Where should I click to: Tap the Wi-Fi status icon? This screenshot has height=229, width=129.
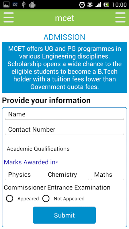(90, 5)
